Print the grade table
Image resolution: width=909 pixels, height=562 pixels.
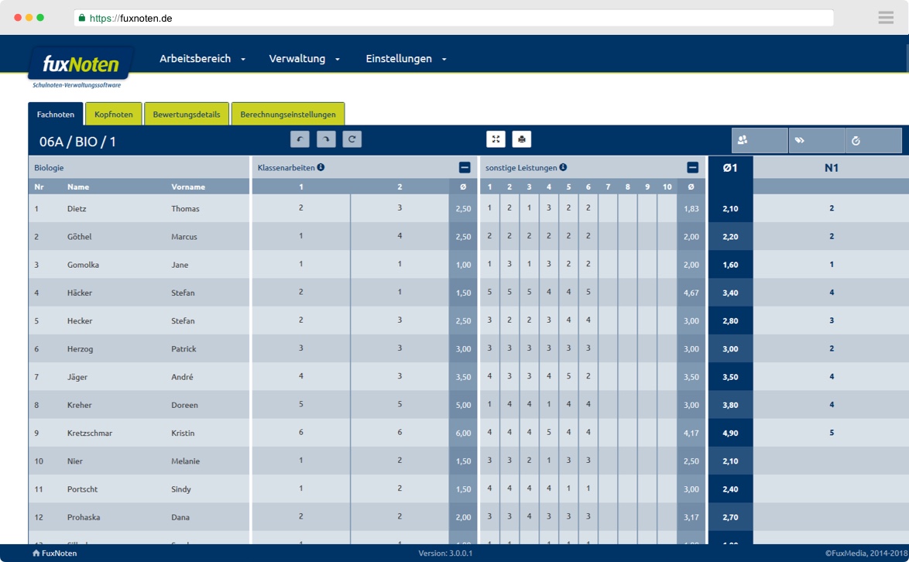coord(522,139)
